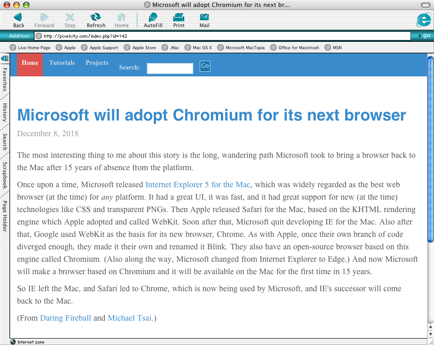Follow the Internet Explorer 5 for the Mac link
This screenshot has height=345, width=434.
click(x=198, y=184)
